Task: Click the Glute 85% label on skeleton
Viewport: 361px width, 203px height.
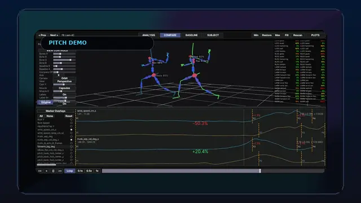Action: coord(162,76)
